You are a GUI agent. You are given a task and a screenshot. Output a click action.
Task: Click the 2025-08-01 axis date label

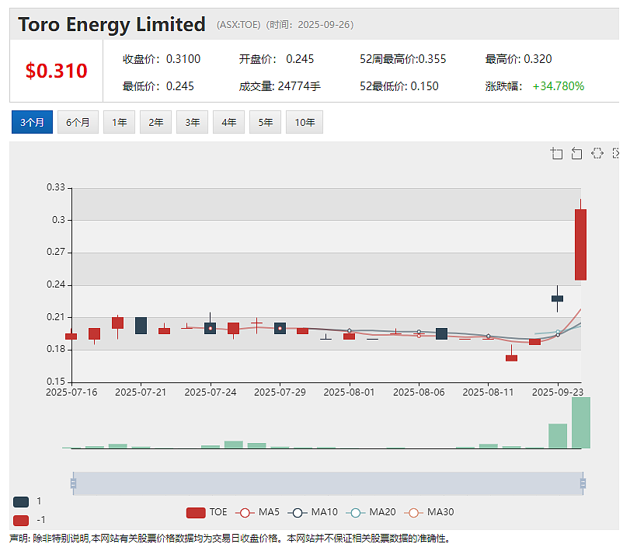pyautogui.click(x=349, y=392)
